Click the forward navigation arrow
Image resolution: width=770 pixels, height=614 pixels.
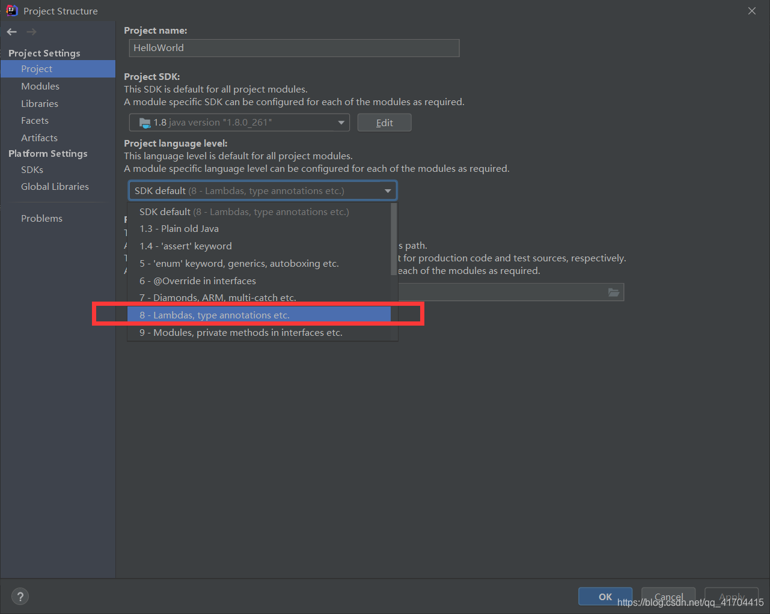click(31, 32)
